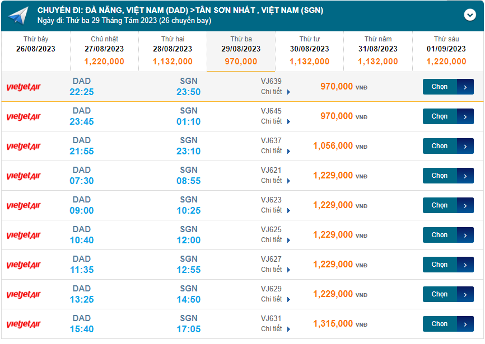The height and width of the screenshot is (344, 485).
Task: Click the 1,056,000 VND price of VJ637
Action: point(333,146)
